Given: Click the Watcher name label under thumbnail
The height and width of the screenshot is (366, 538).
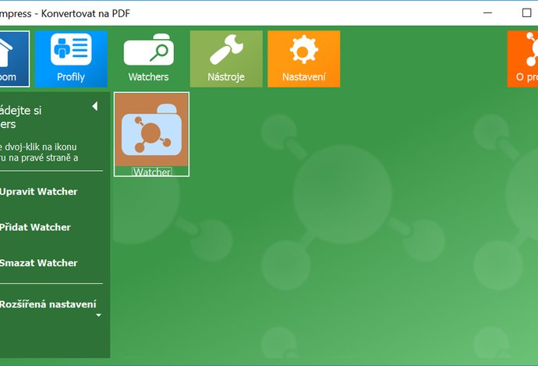Looking at the screenshot, I should click(x=151, y=172).
